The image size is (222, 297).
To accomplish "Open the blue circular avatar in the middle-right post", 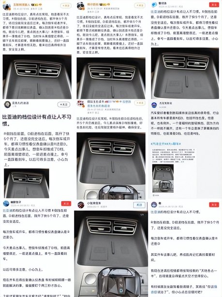I will pyautogui.click(x=154, y=105).
